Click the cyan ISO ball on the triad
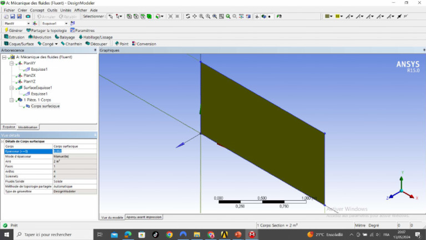This screenshot has height=240, width=426. tap(401, 191)
